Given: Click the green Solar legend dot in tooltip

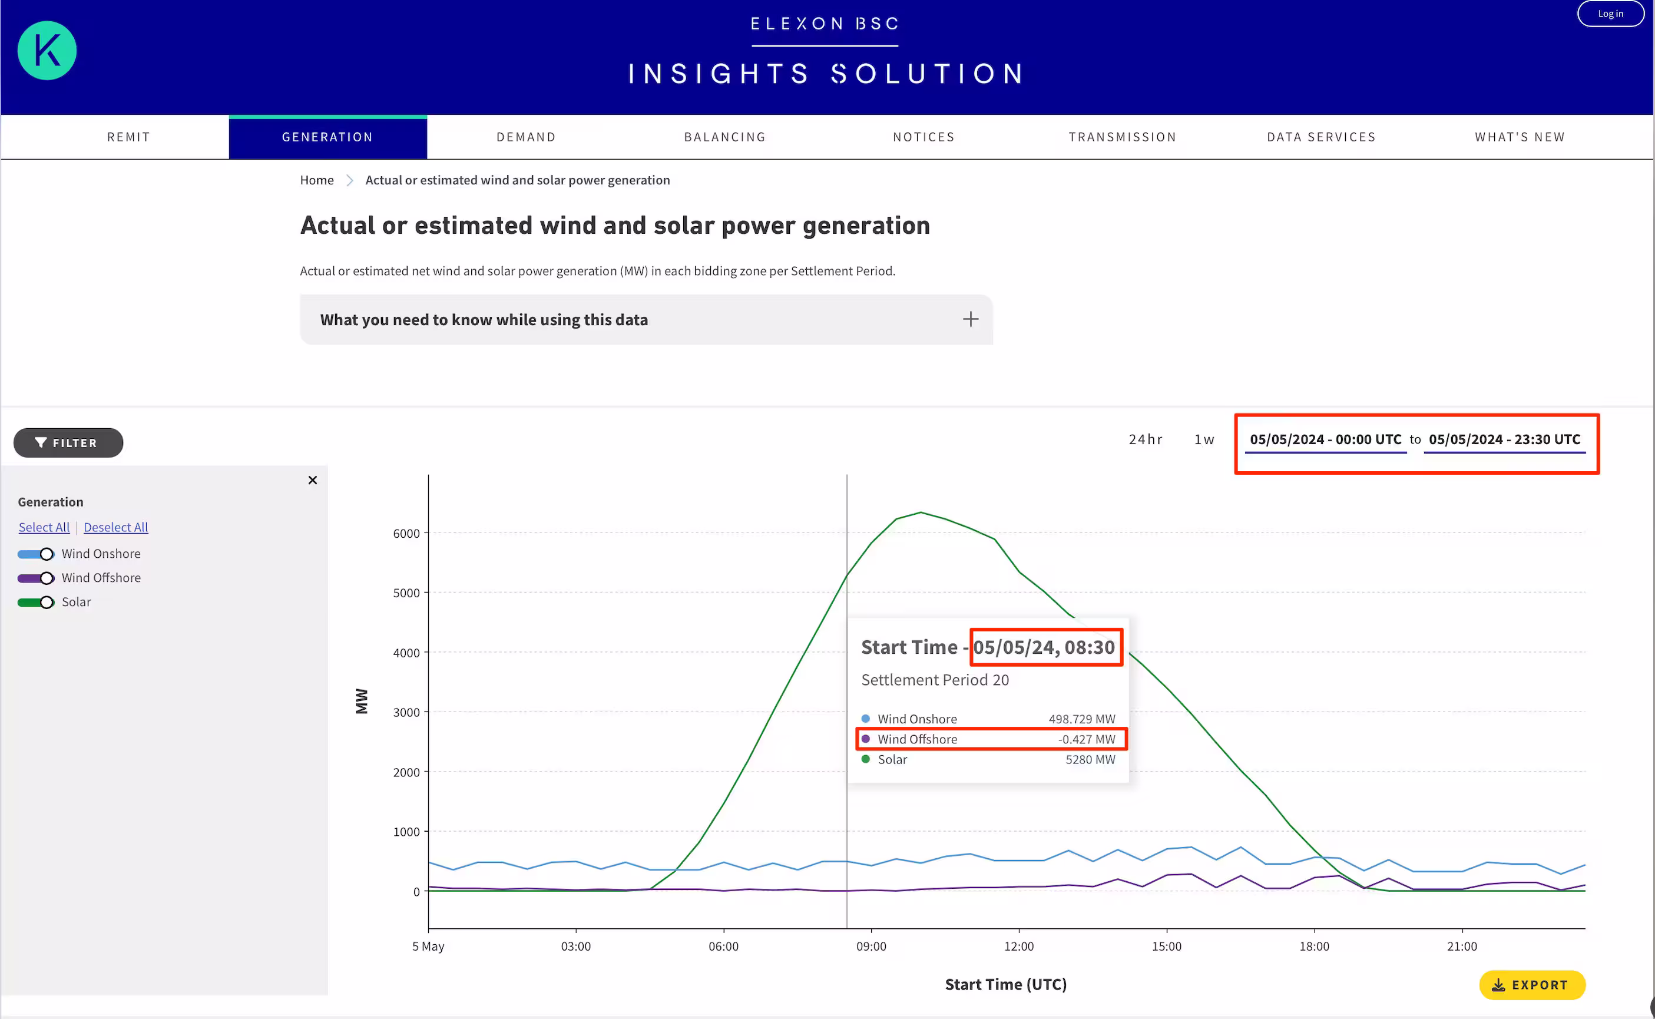Looking at the screenshot, I should [865, 759].
